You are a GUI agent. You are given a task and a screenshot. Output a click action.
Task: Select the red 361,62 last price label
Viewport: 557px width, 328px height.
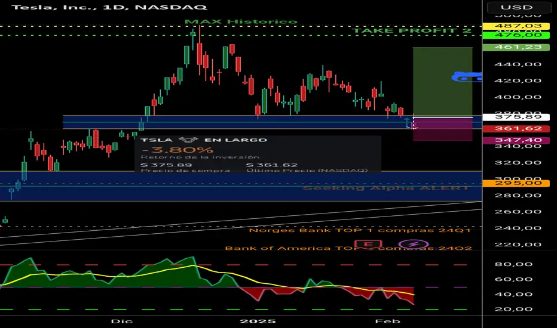[516, 128]
